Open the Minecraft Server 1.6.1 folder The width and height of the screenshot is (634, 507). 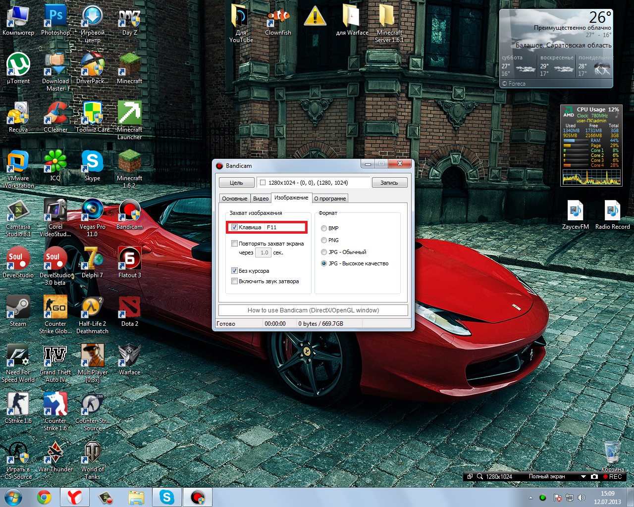pyautogui.click(x=390, y=24)
